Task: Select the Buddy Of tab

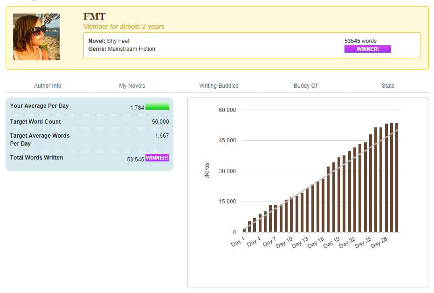Action: click(305, 86)
